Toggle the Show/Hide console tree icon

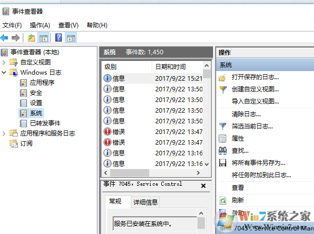[44, 38]
